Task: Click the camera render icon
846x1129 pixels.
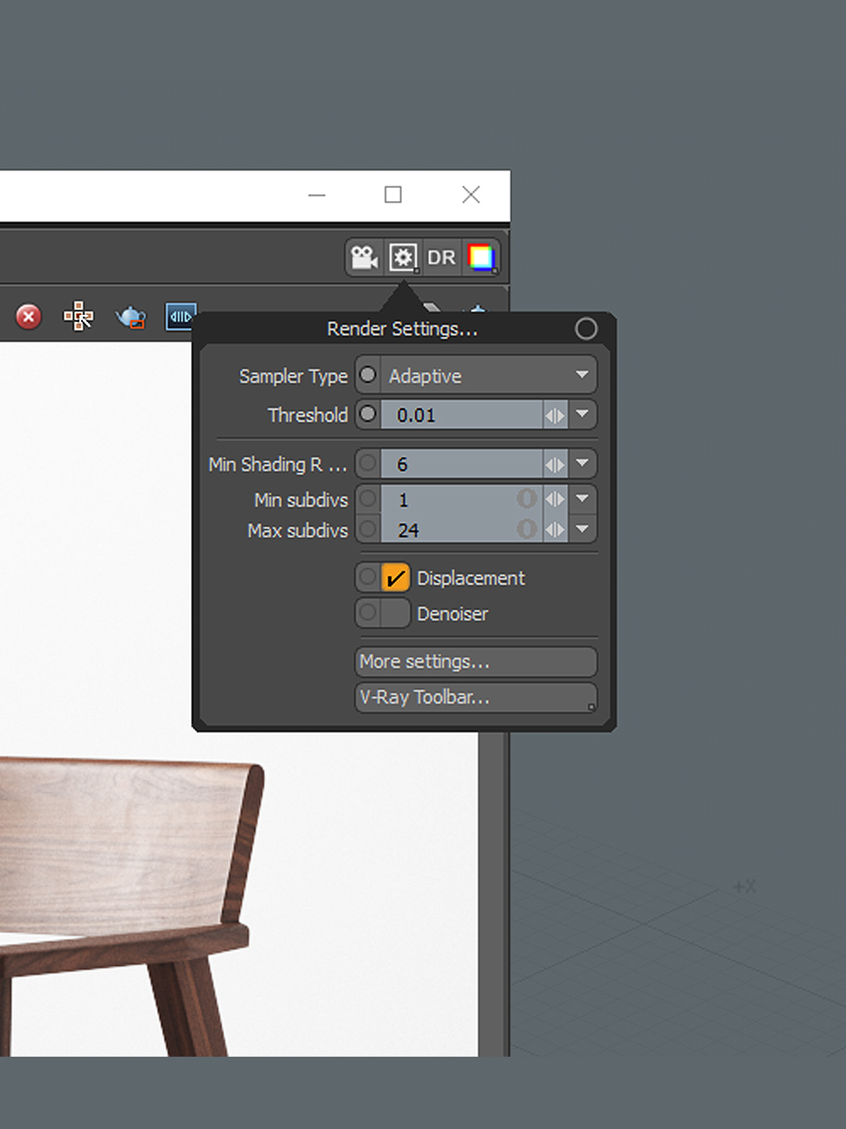Action: 364,258
